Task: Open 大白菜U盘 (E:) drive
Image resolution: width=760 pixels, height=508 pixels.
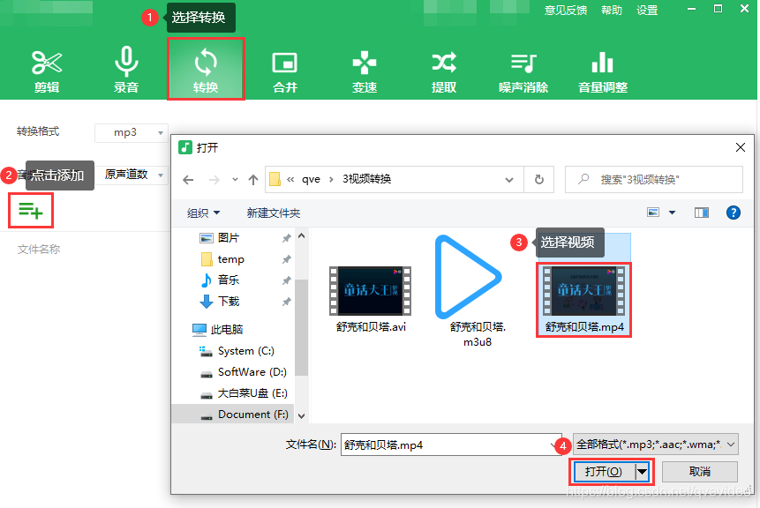Action: [x=252, y=392]
